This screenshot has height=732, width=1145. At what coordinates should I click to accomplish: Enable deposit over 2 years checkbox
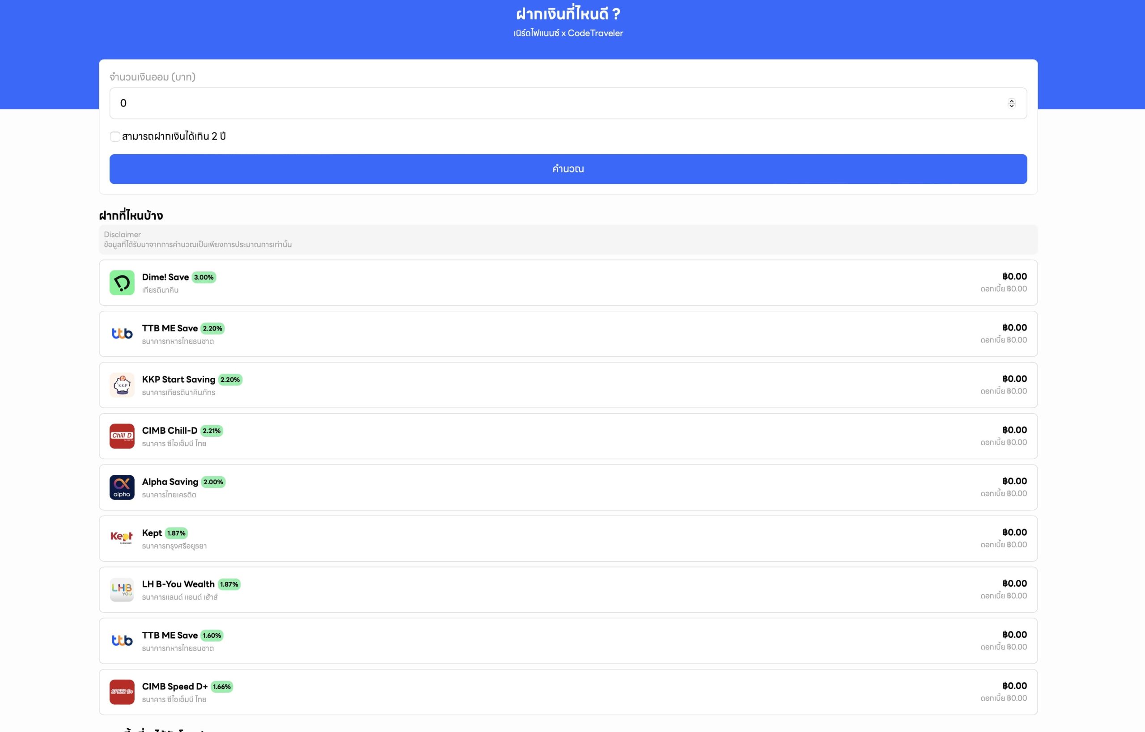pos(114,137)
